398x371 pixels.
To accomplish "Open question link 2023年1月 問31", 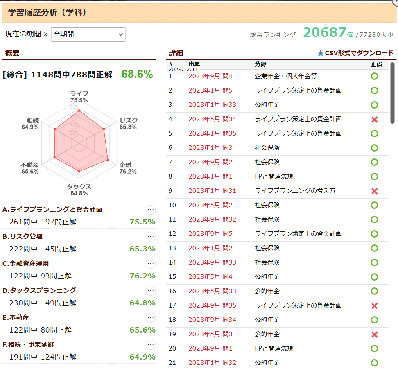I will tap(212, 191).
